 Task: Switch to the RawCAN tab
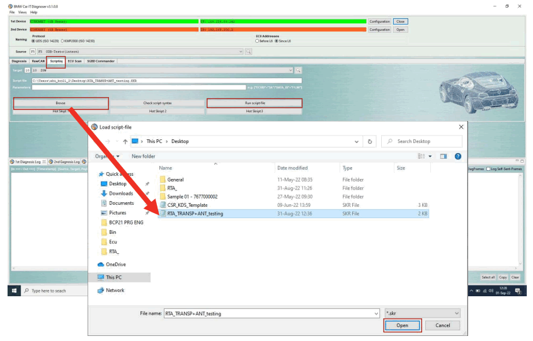click(x=38, y=61)
